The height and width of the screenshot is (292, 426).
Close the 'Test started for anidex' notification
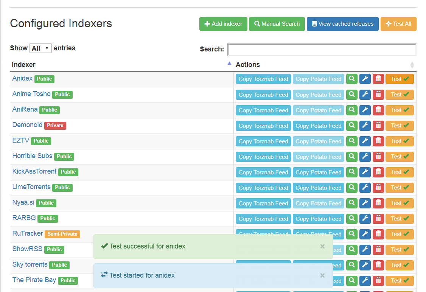322,275
